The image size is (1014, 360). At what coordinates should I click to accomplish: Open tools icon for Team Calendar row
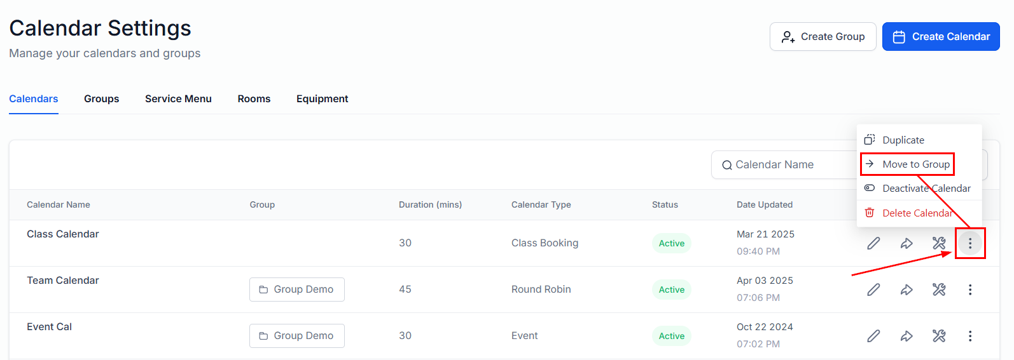[939, 290]
